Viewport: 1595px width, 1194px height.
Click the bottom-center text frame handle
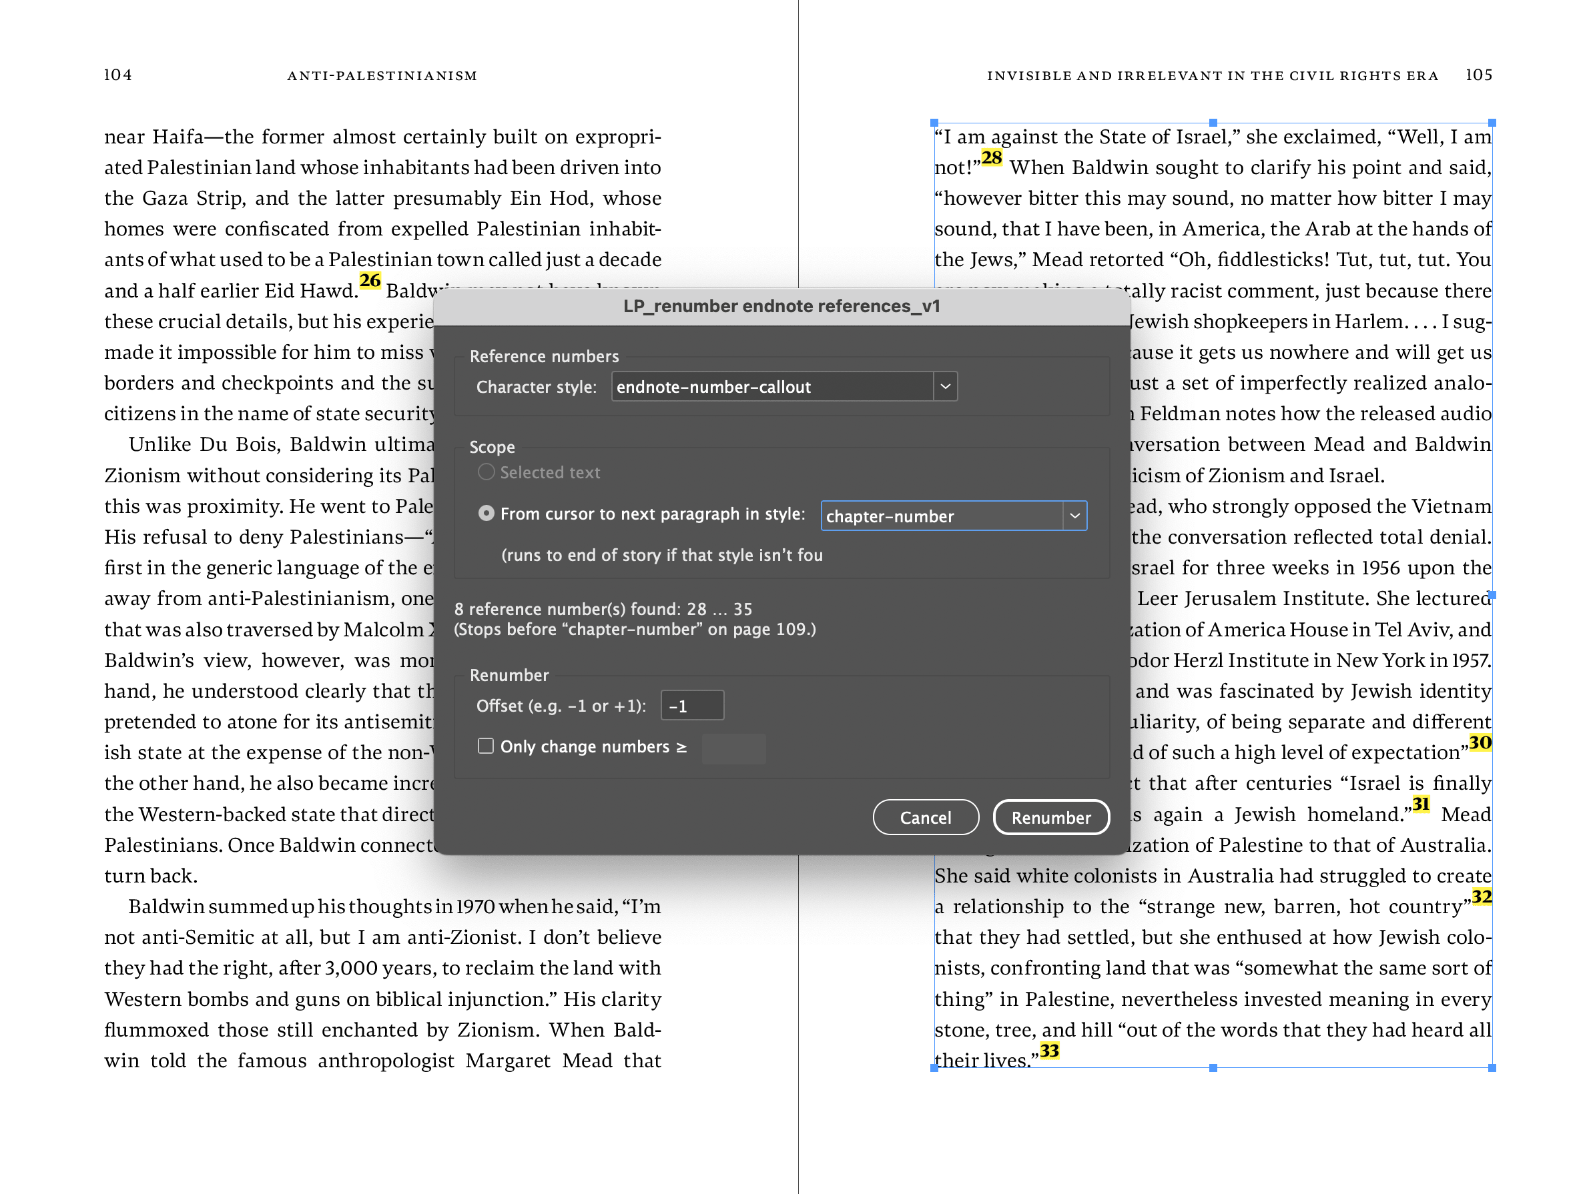(x=1213, y=1068)
